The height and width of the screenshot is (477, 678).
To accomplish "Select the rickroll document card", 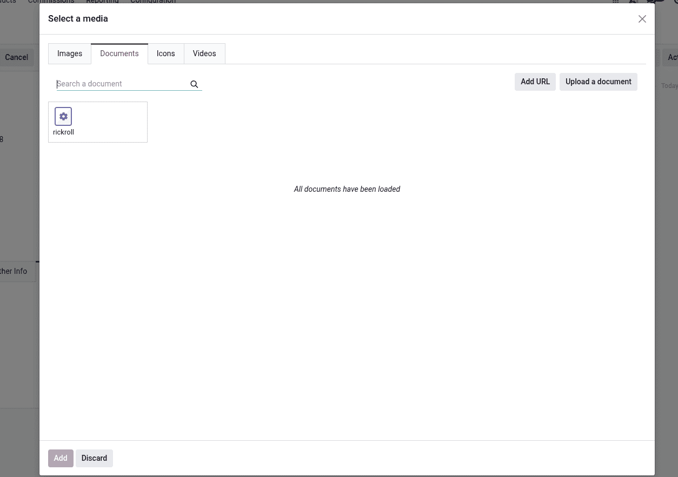I will coord(97,122).
